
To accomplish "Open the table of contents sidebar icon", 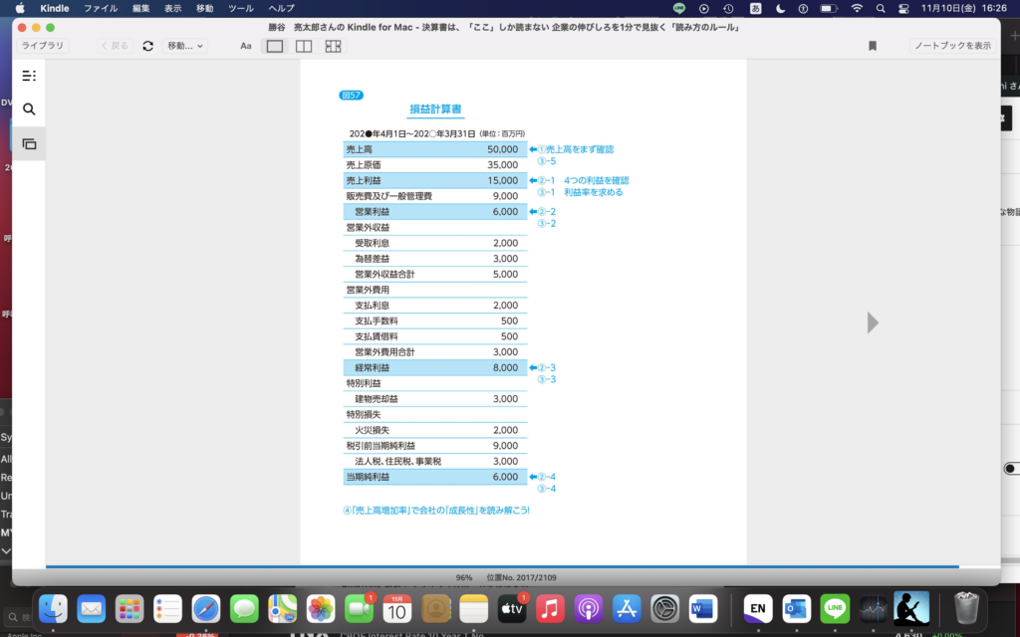I will coord(29,76).
